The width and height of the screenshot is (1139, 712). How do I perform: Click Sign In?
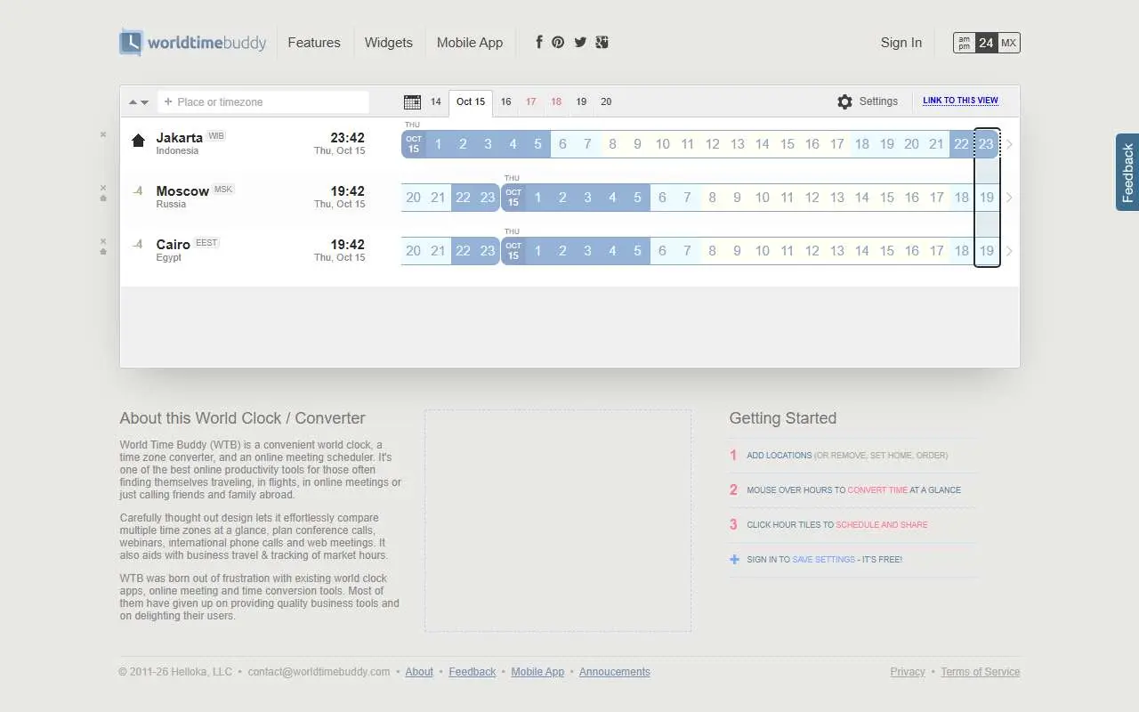click(x=901, y=42)
